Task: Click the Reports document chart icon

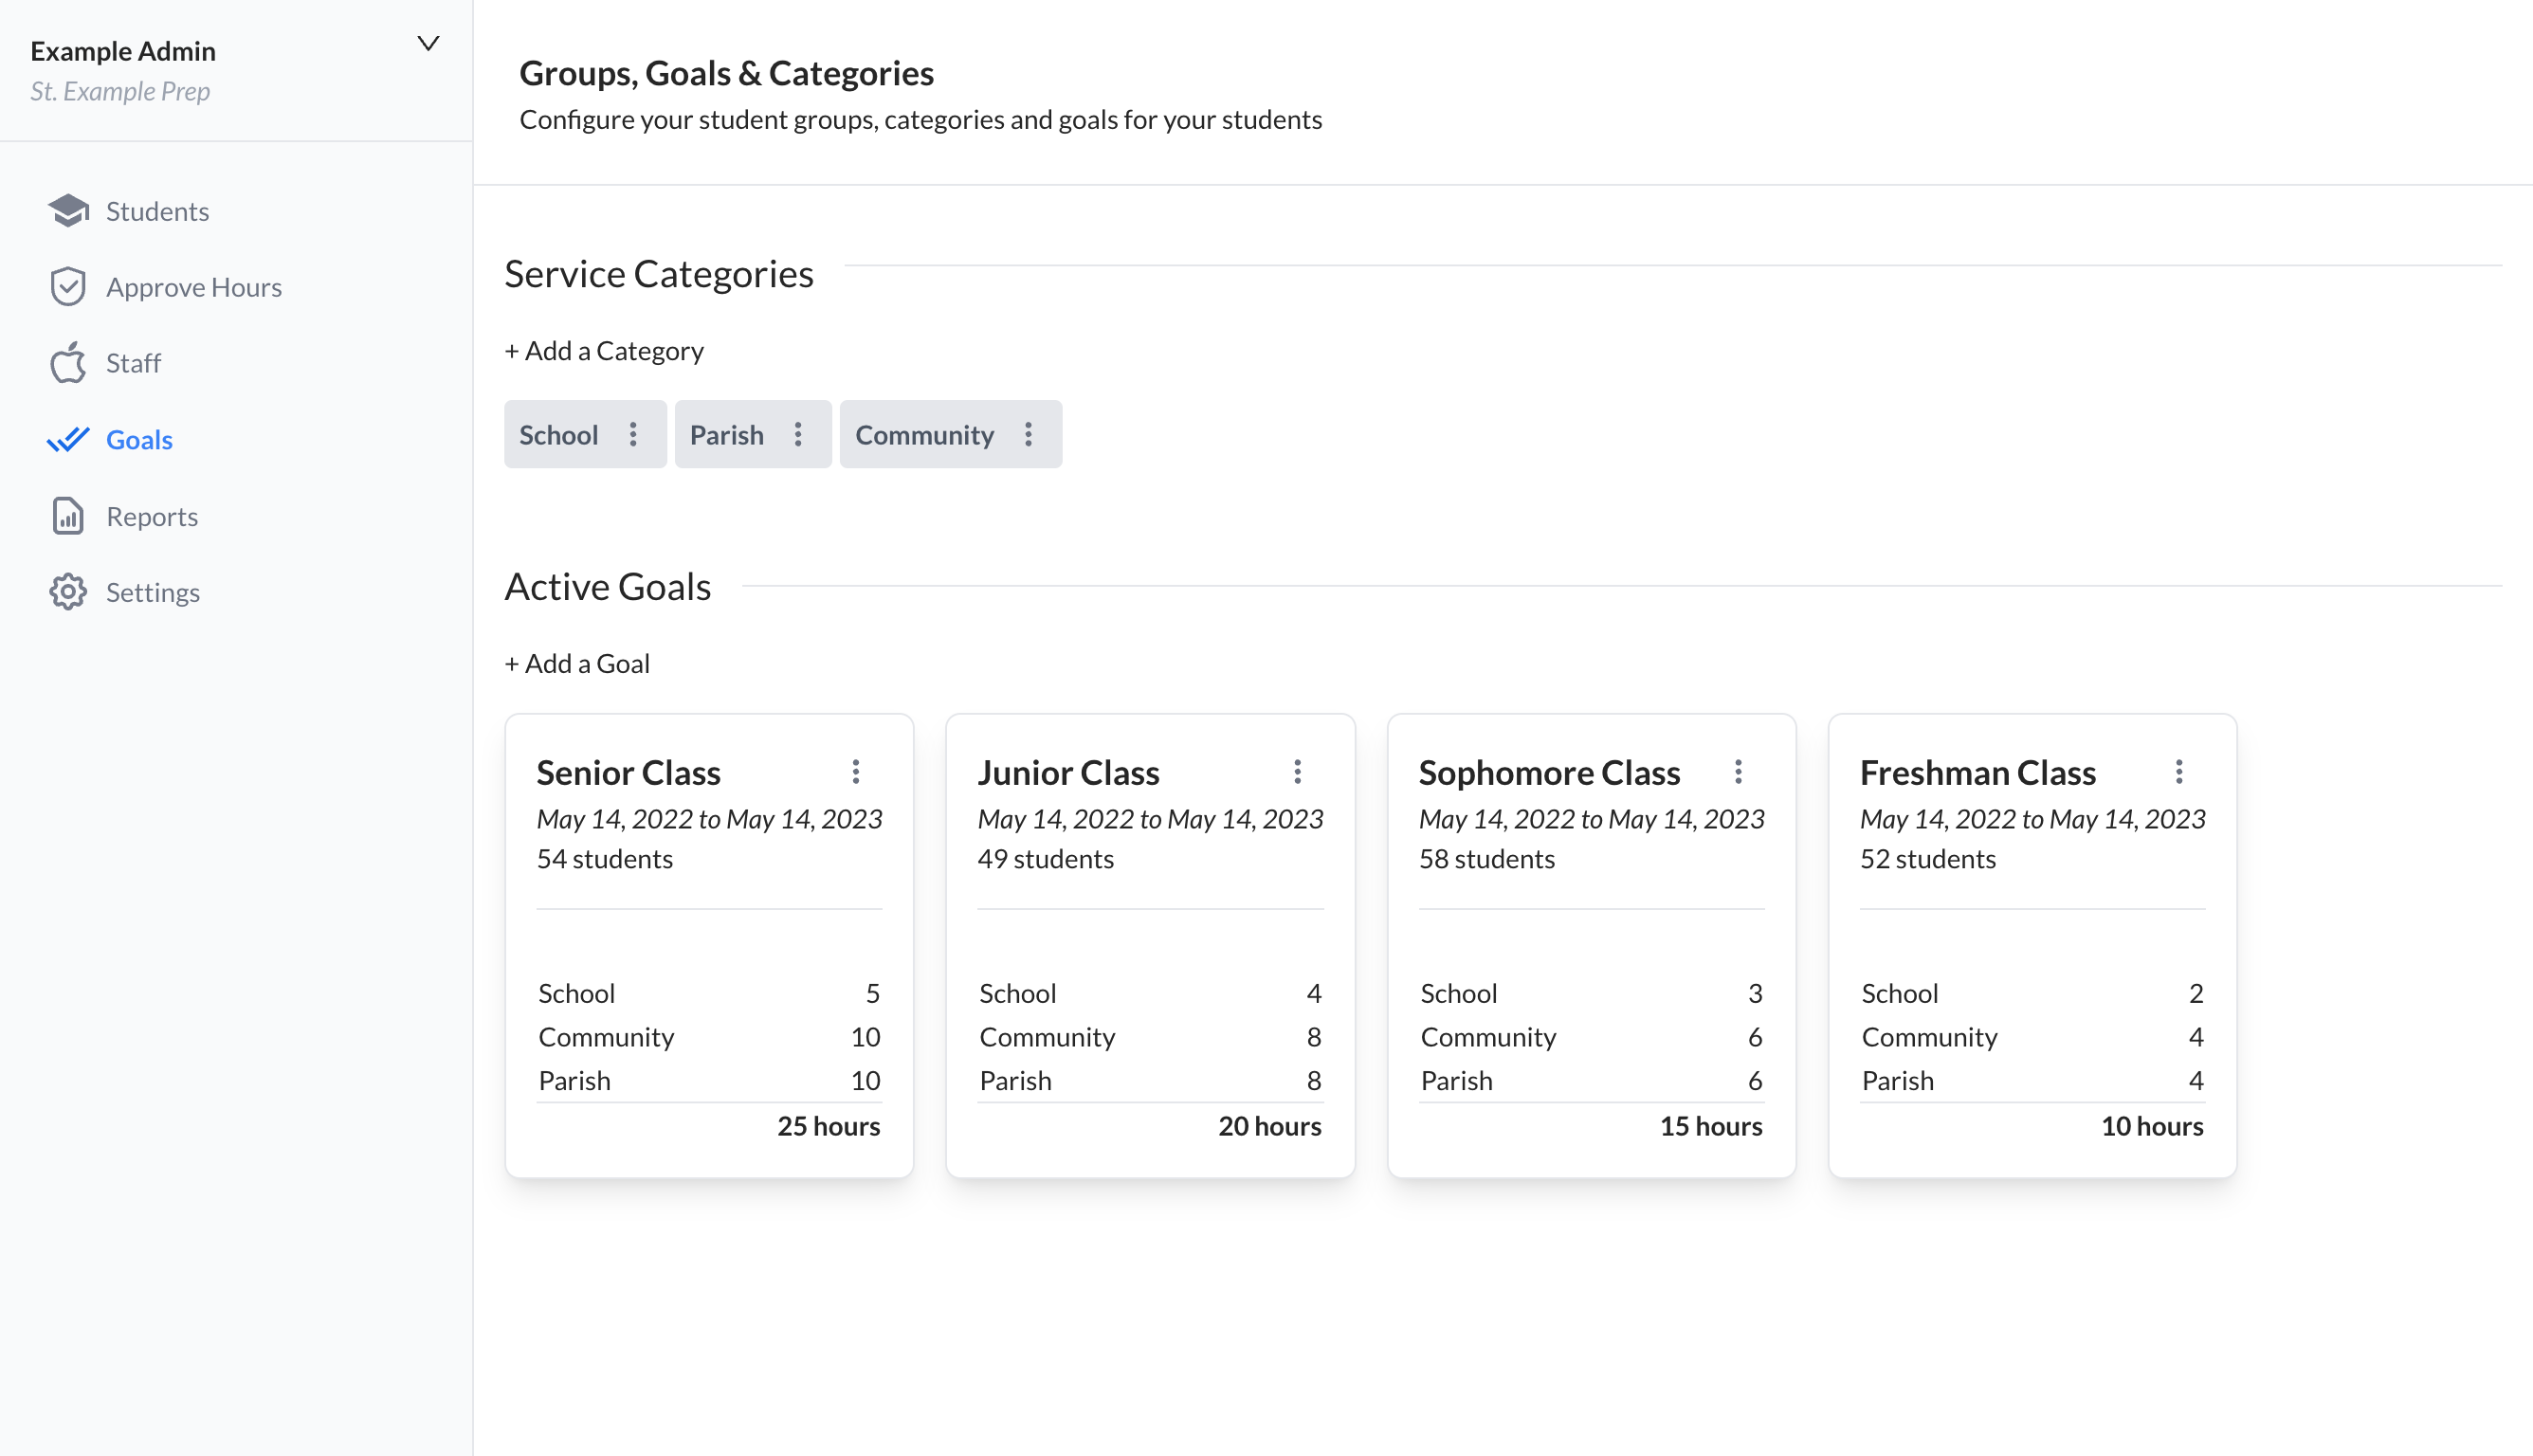Action: coord(68,516)
